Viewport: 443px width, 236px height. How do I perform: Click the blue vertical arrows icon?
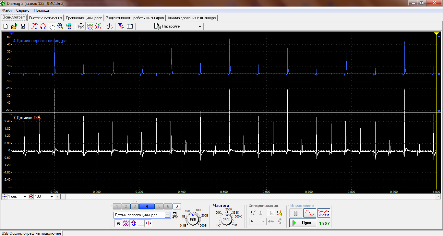(133, 223)
